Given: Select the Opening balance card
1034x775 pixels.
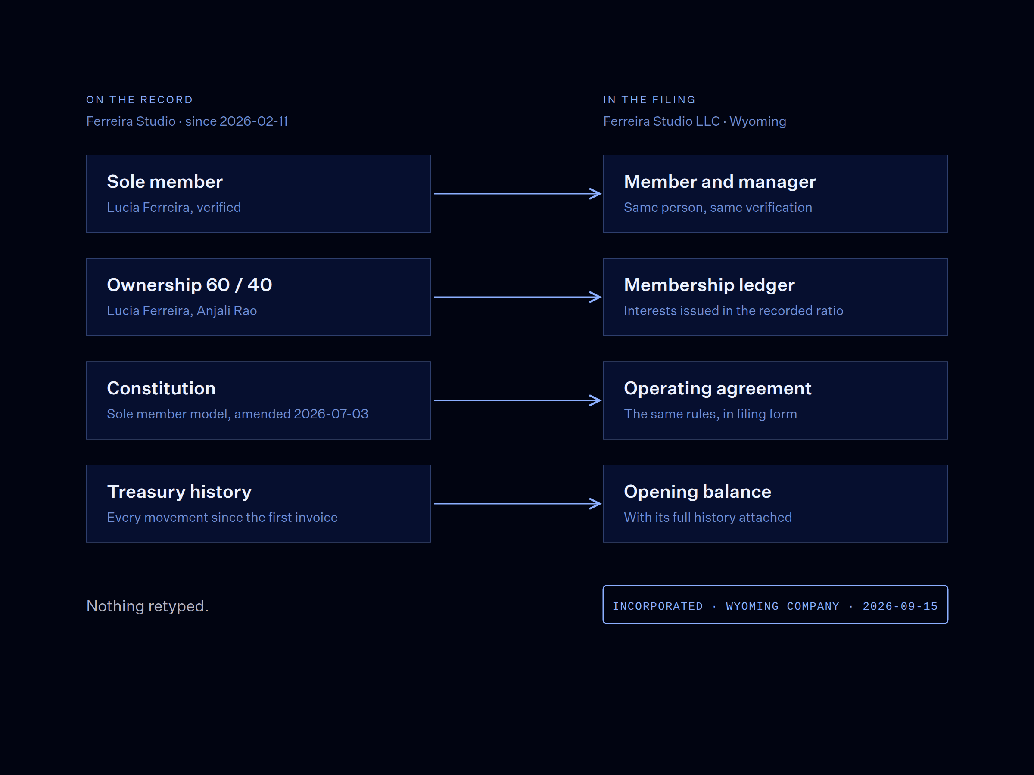Looking at the screenshot, I should 775,504.
